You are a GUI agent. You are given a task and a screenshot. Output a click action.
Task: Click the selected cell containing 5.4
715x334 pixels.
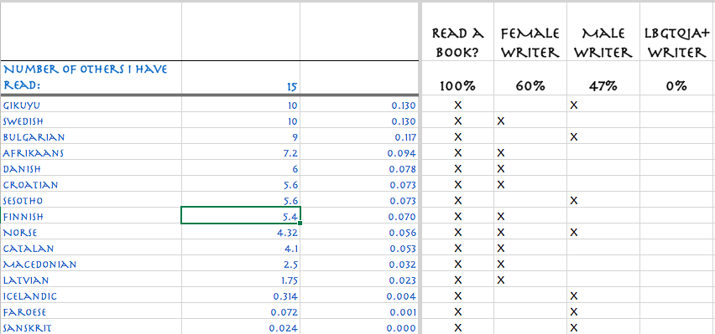pos(241,215)
